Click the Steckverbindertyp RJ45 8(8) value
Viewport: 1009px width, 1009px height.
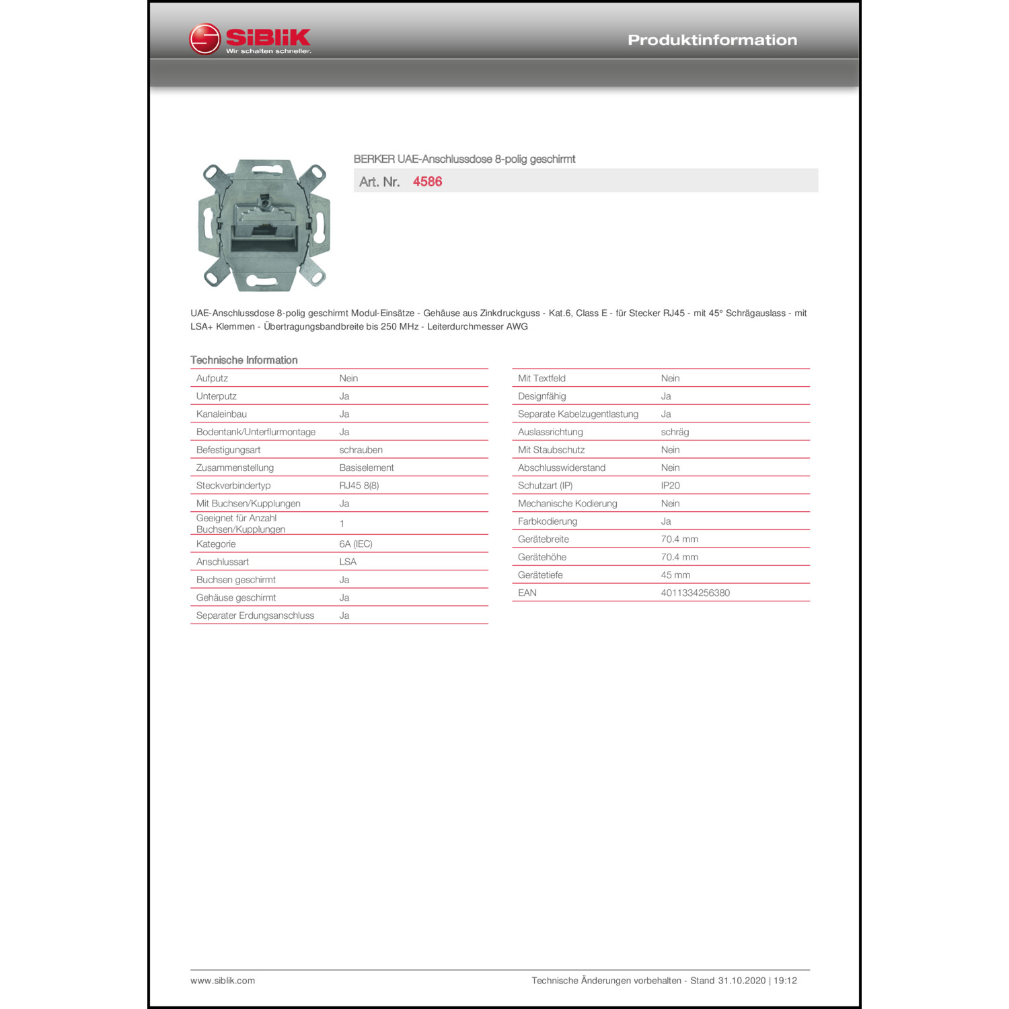359,486
